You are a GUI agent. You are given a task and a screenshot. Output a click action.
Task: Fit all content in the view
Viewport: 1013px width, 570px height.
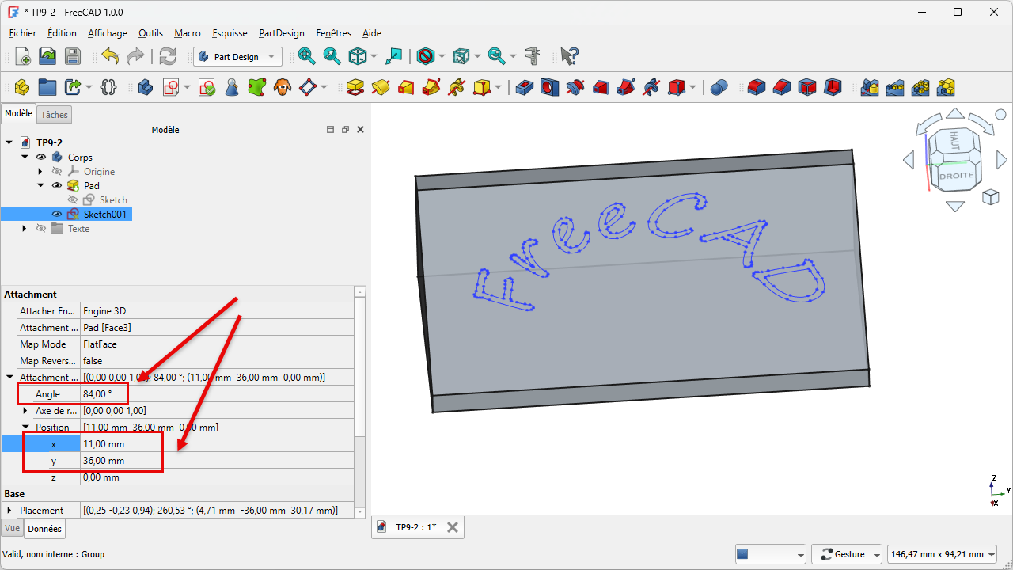[x=307, y=56]
